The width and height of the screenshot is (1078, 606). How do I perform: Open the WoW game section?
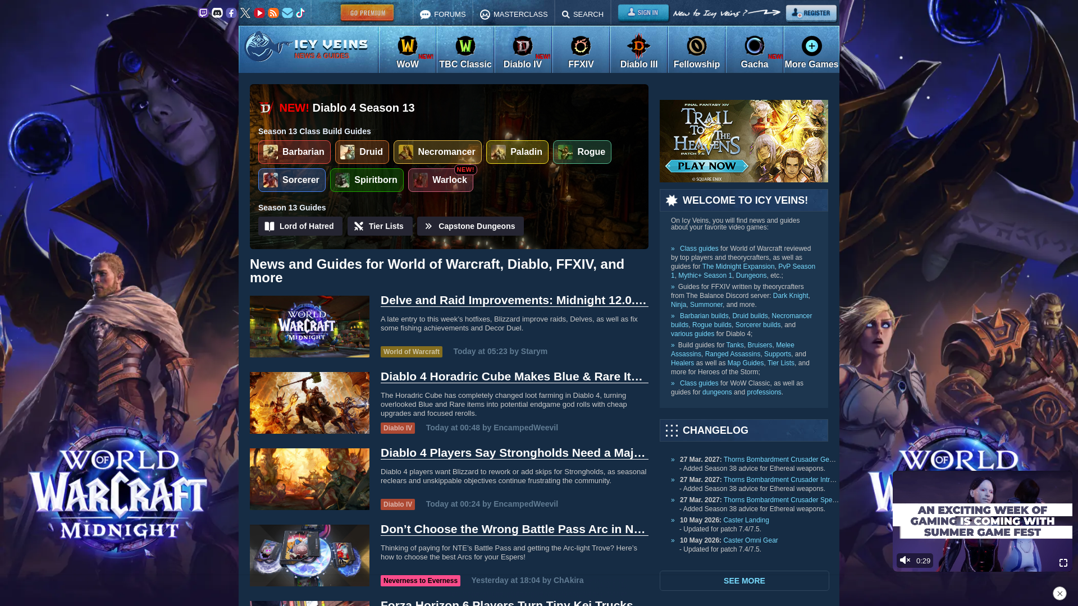click(408, 50)
